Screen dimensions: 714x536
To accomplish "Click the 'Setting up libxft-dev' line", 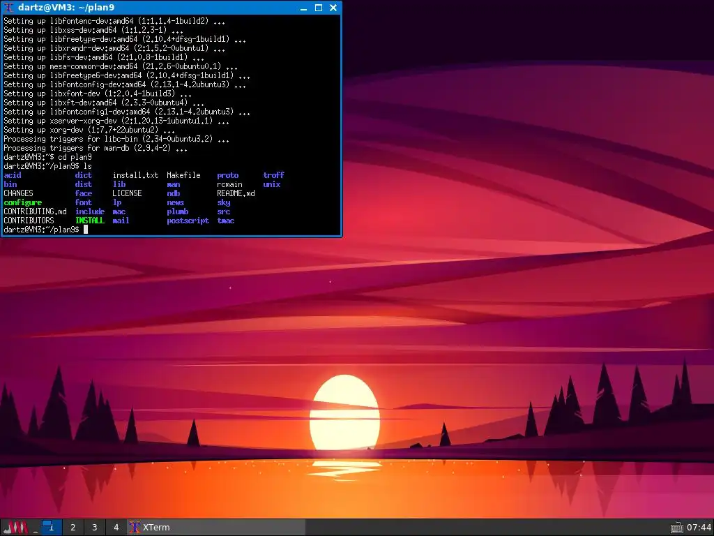I will point(104,103).
